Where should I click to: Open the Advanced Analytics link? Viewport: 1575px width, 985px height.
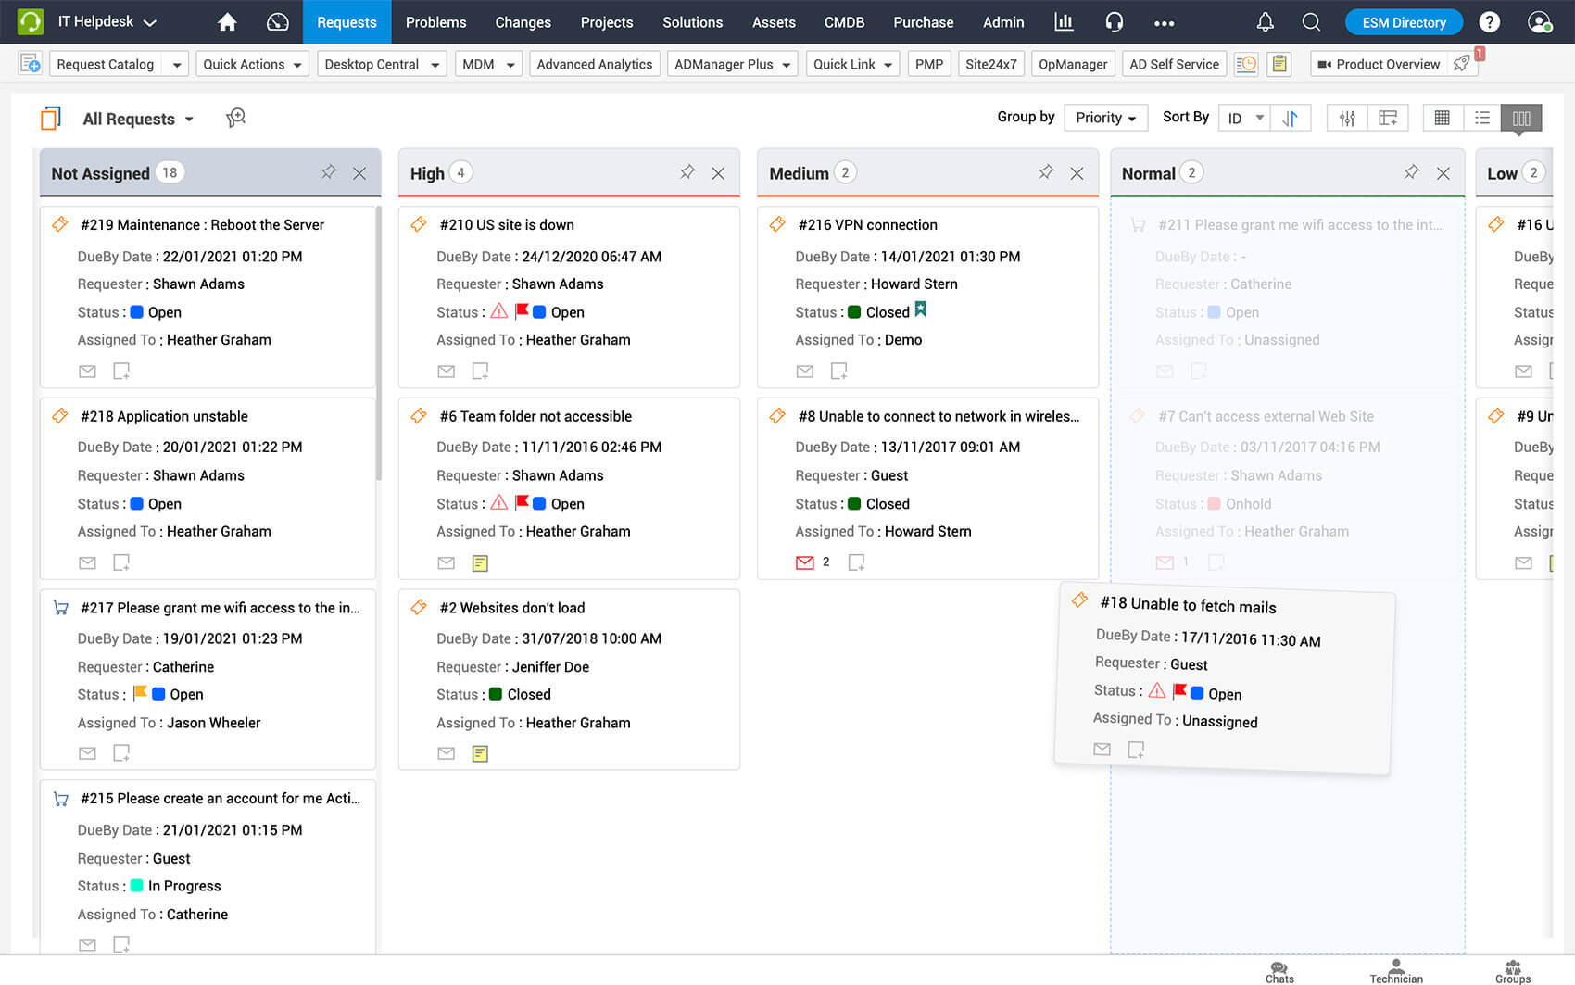tap(595, 64)
